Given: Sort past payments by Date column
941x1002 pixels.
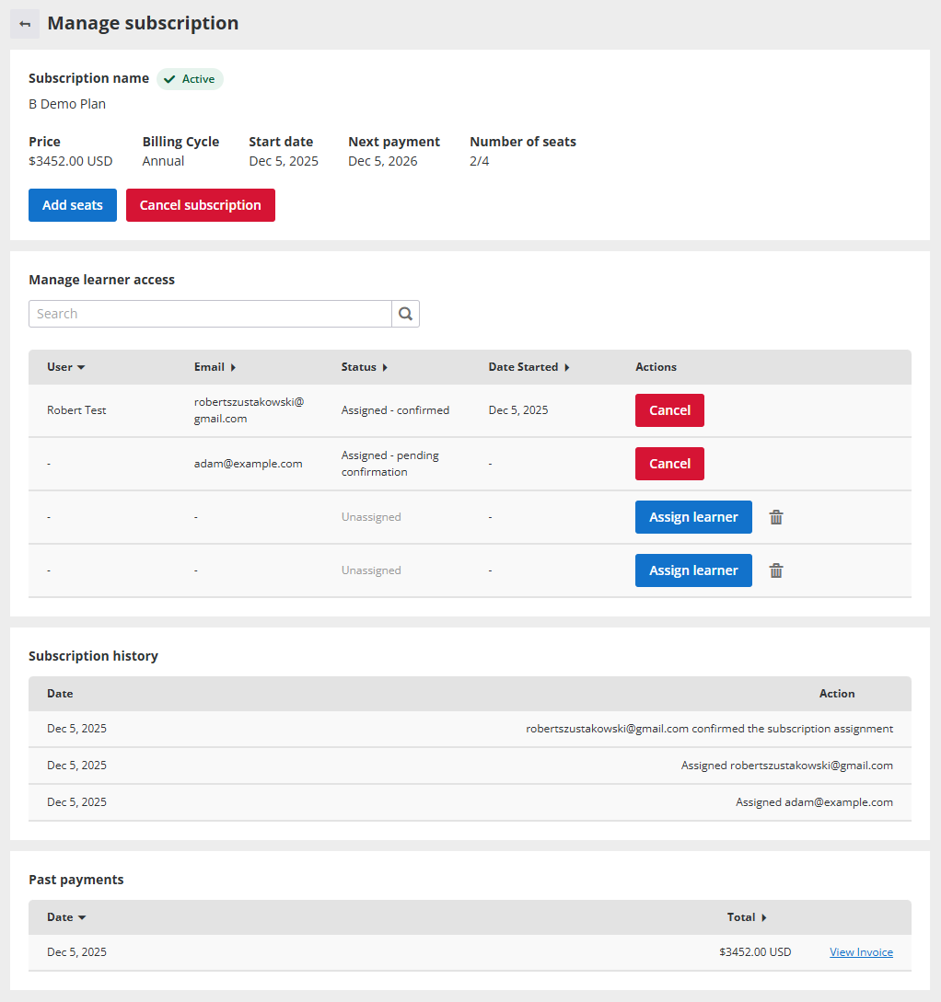Looking at the screenshot, I should [x=66, y=917].
